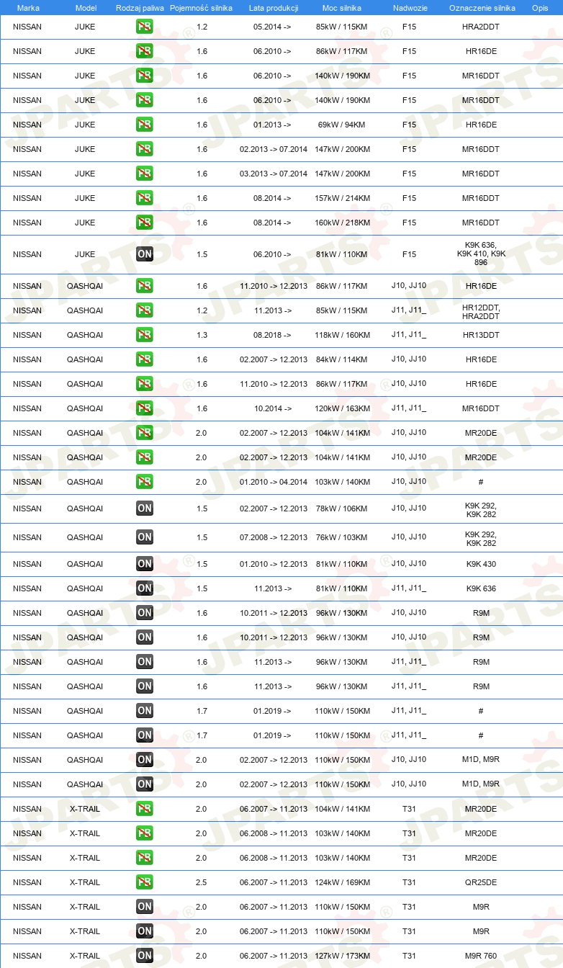563x968 pixels.
Task: Click the engine code HRA2DDT in JUKE row
Action: [481, 27]
